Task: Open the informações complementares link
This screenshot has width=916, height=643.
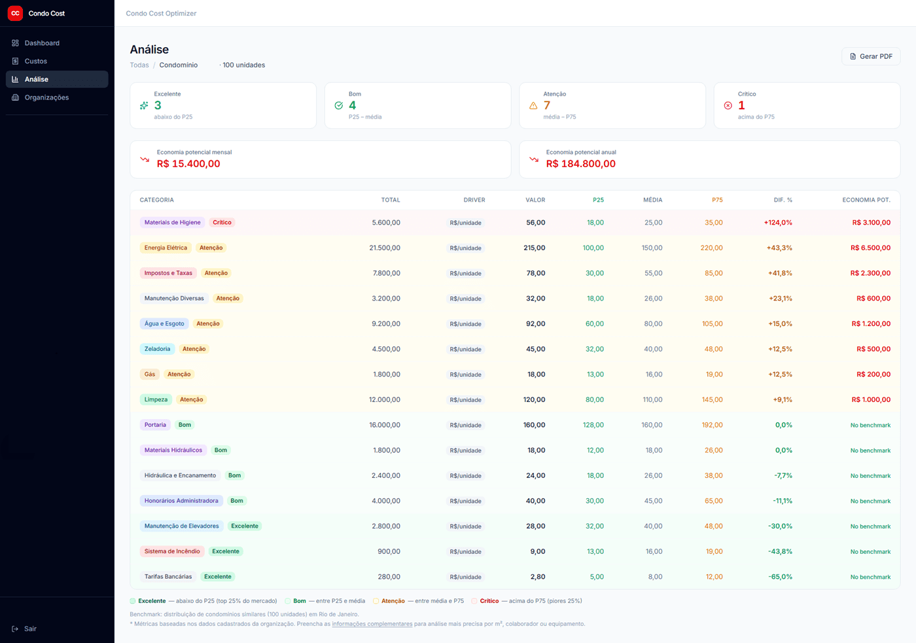Action: pos(372,624)
